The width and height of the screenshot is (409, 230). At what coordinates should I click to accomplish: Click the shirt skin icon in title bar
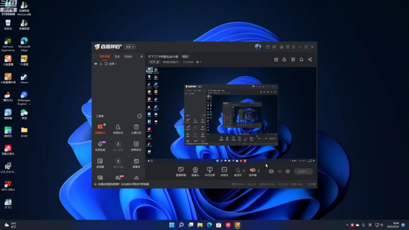click(287, 47)
